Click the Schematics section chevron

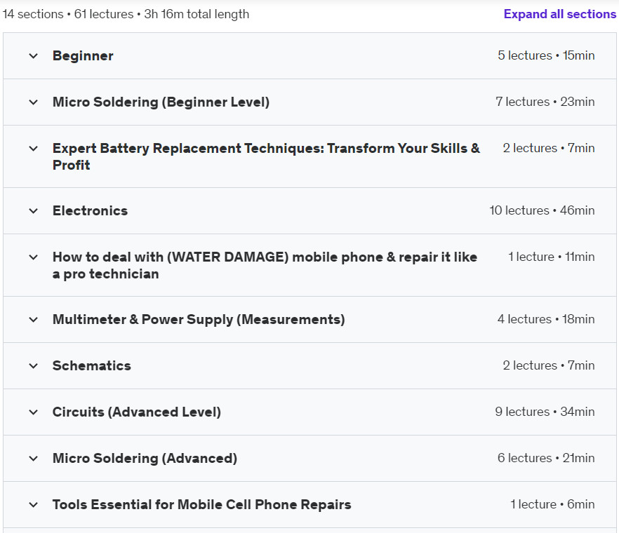(x=34, y=365)
